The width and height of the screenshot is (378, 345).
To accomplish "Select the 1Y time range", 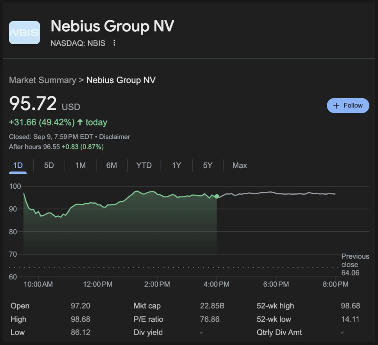I will click(x=176, y=165).
